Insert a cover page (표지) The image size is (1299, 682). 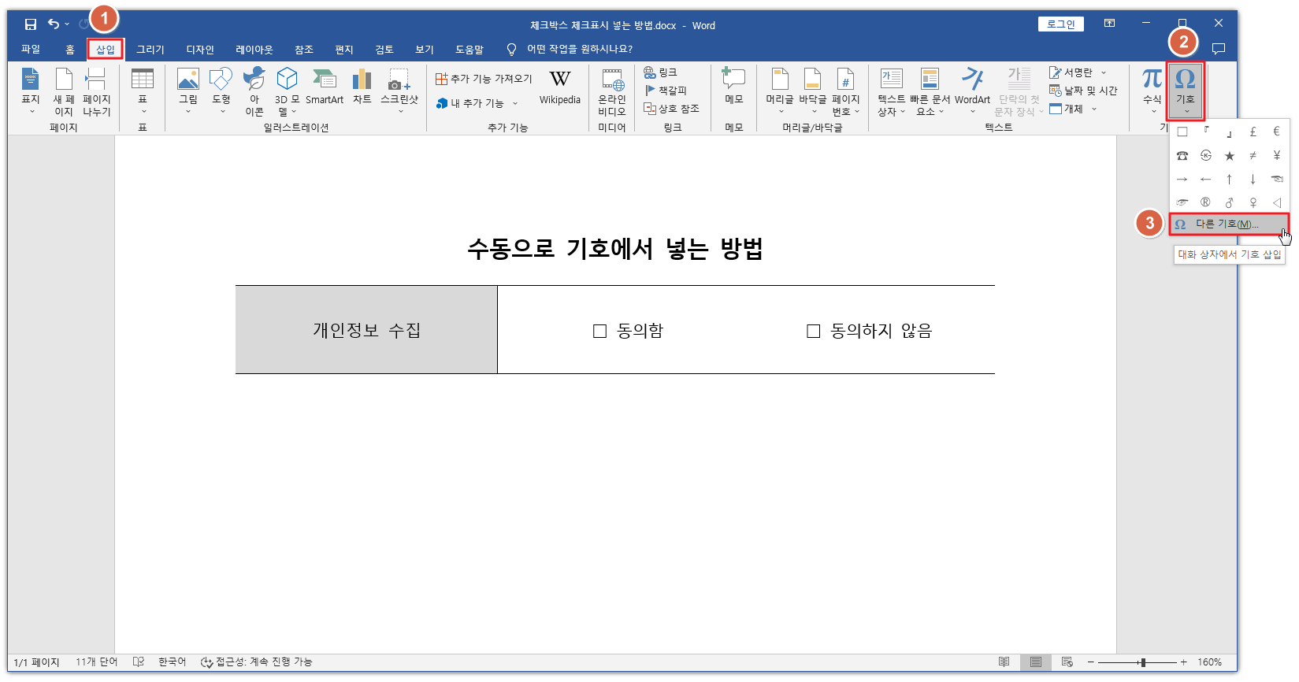31,91
